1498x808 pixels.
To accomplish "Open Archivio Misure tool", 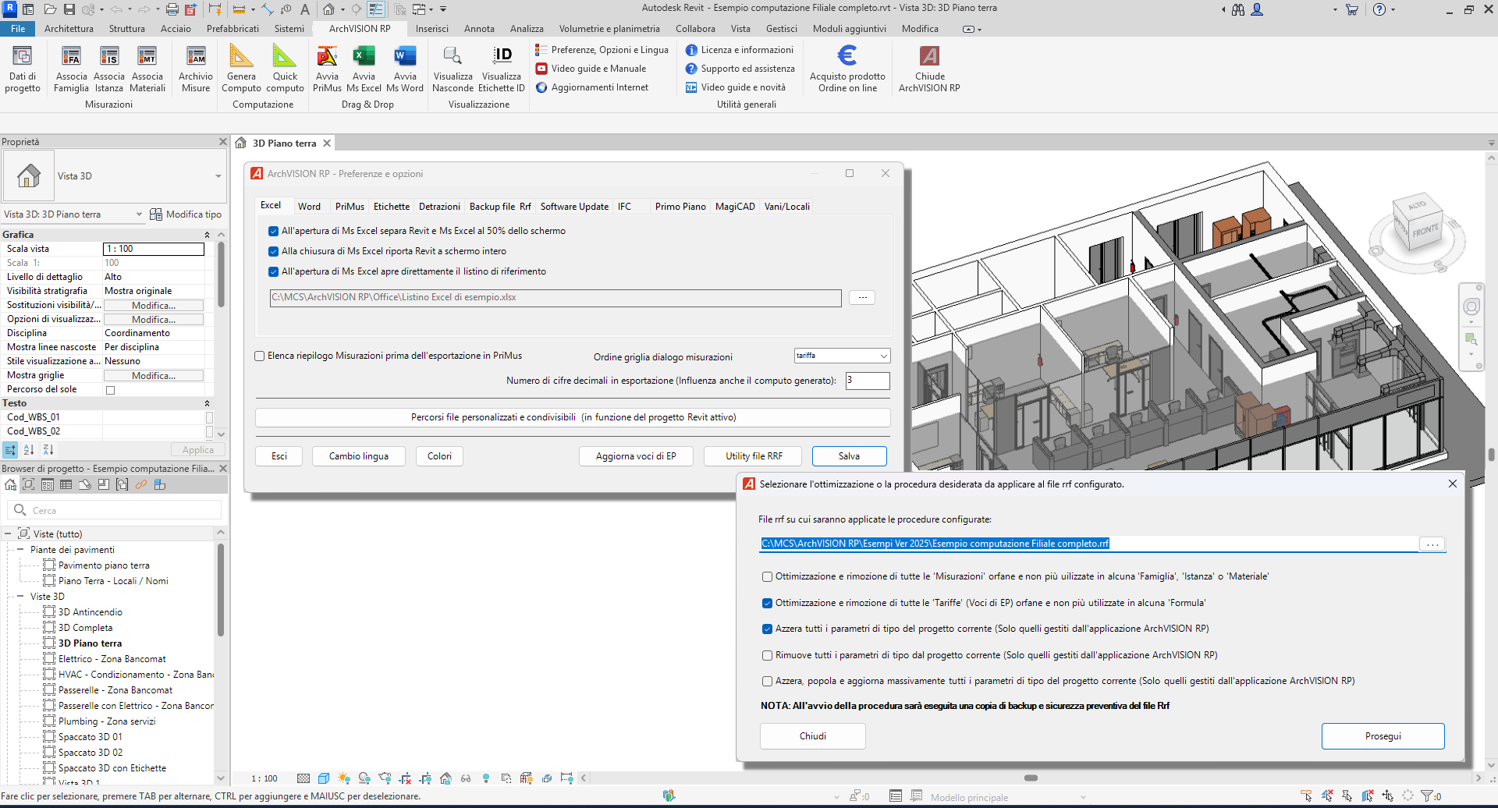I will click(x=196, y=69).
